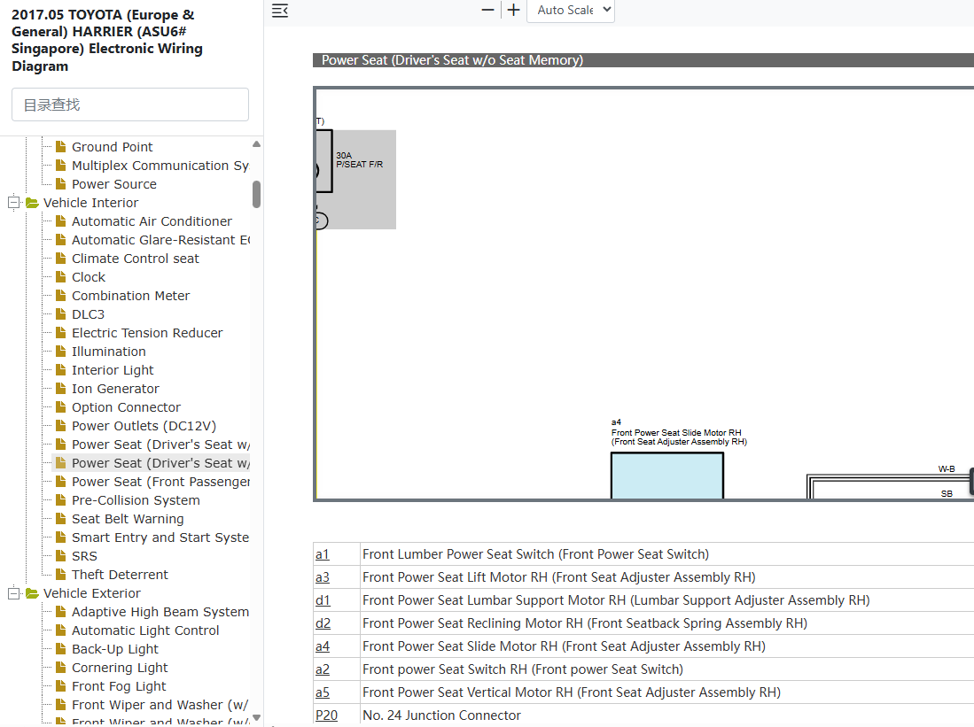Image resolution: width=974 pixels, height=727 pixels.
Task: Open Theft Deterrent diagram
Action: (x=120, y=575)
